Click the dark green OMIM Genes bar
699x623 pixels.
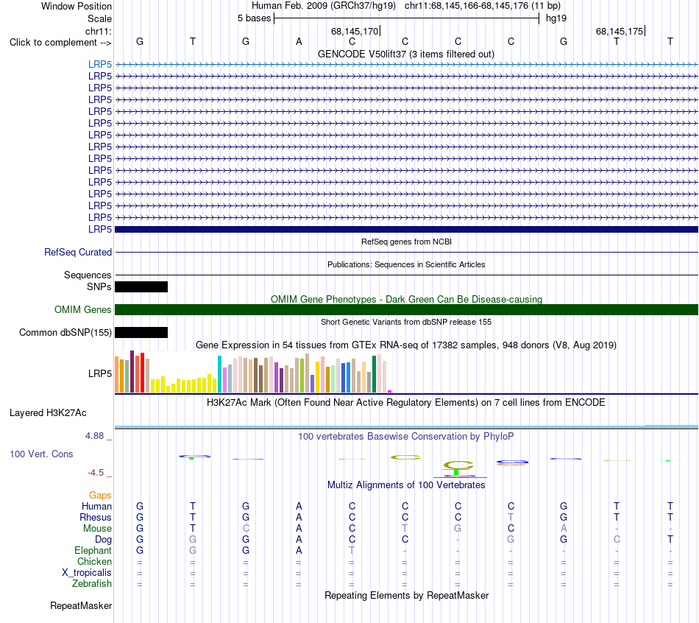pyautogui.click(x=406, y=310)
